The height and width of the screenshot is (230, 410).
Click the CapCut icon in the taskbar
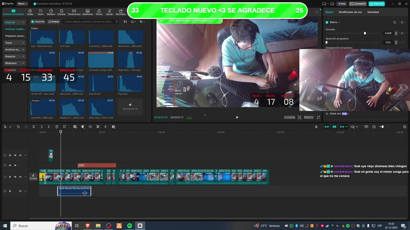(x=140, y=226)
